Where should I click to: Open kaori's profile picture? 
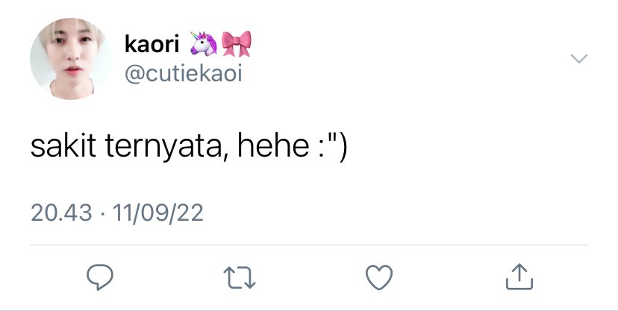71,59
